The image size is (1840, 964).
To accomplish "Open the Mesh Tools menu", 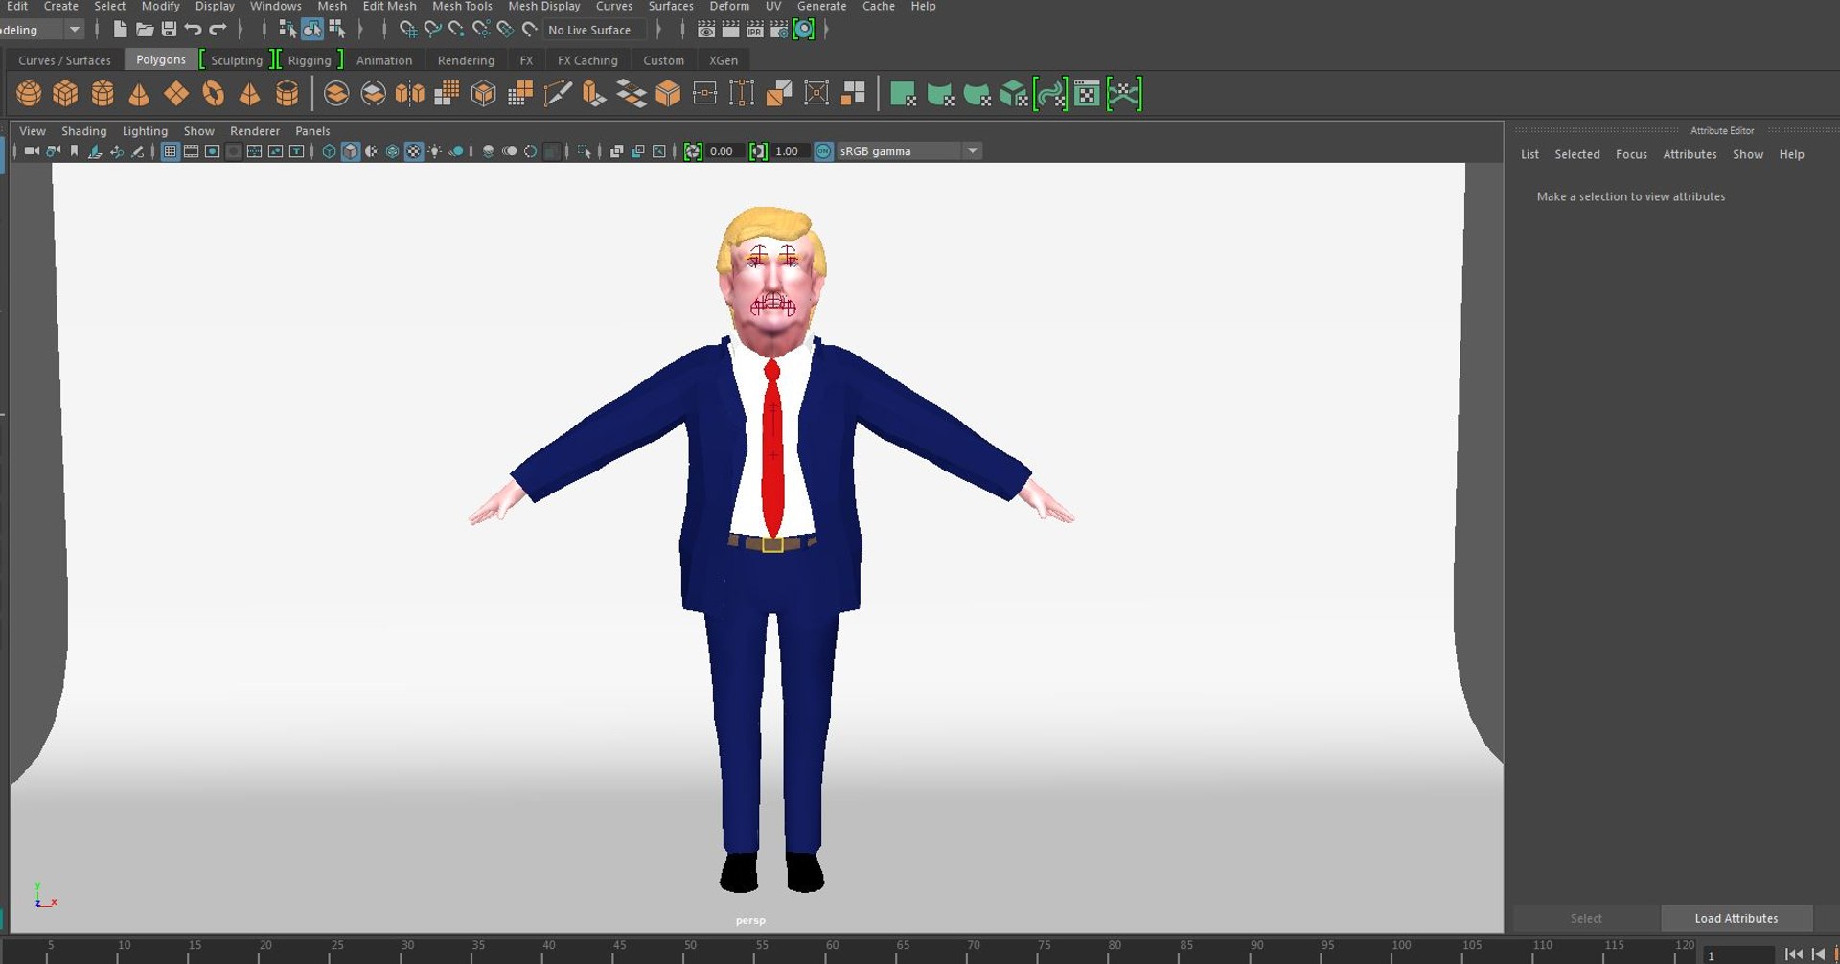I will click(462, 6).
